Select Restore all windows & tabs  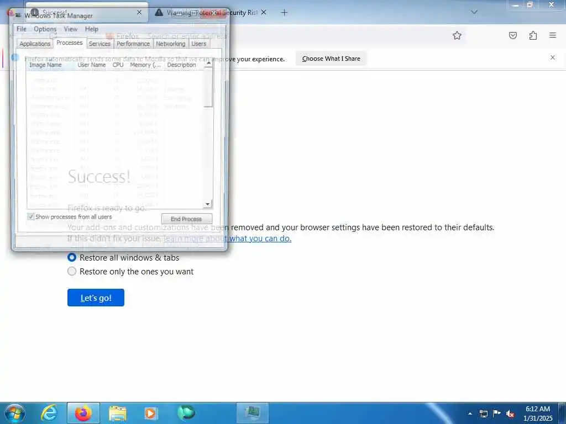(72, 257)
